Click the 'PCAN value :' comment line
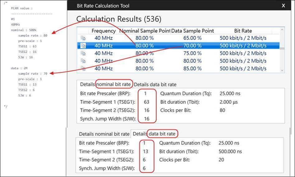 click(22, 8)
